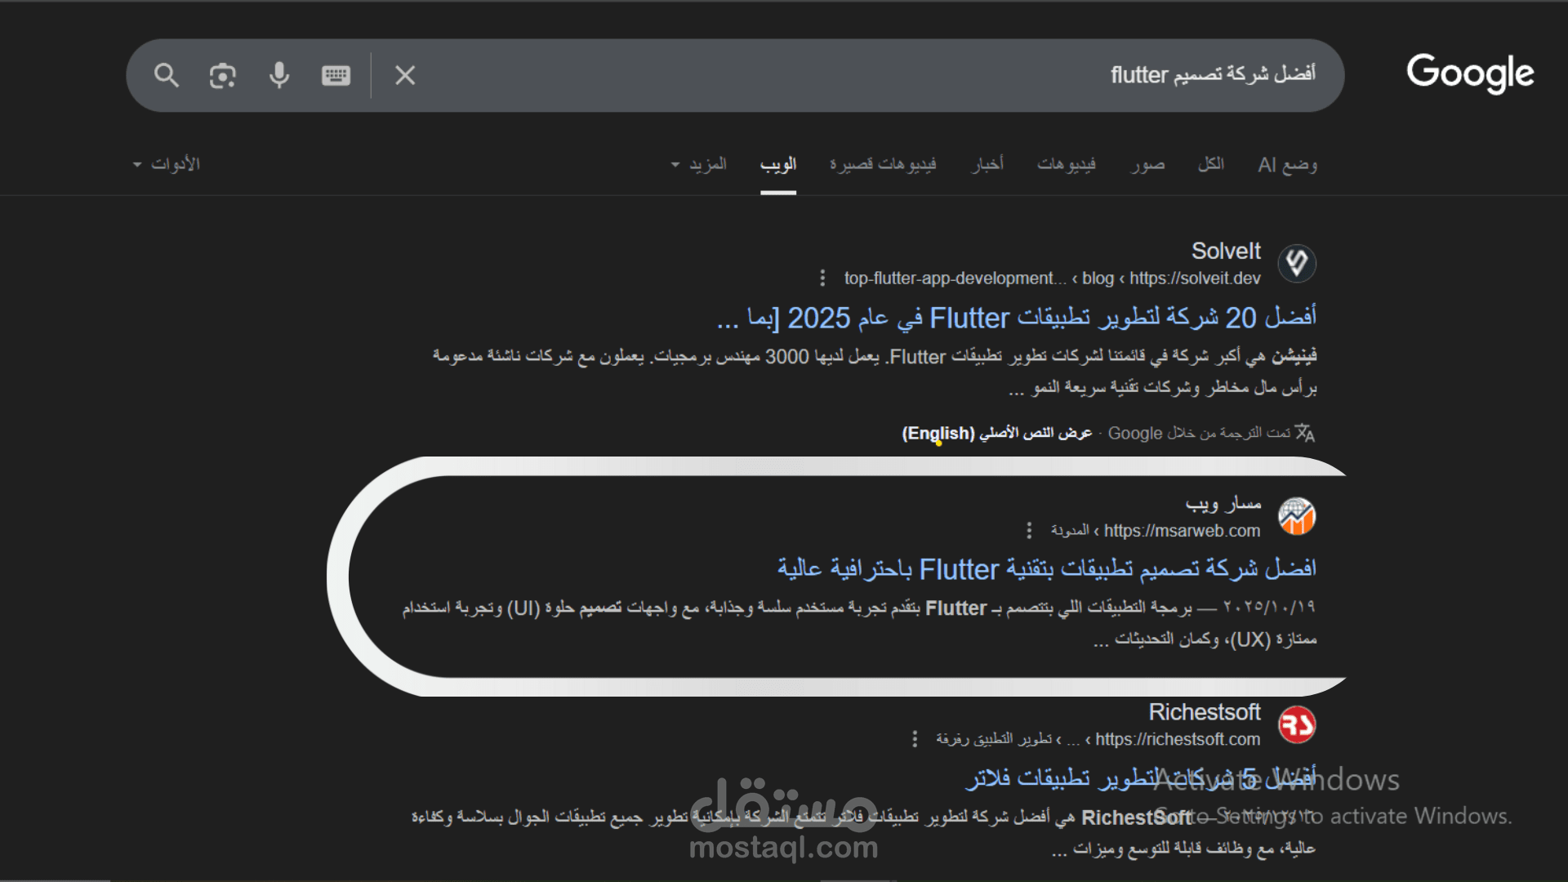The height and width of the screenshot is (882, 1568).
Task: Click the translate icon under SolveIt result
Action: click(1305, 433)
